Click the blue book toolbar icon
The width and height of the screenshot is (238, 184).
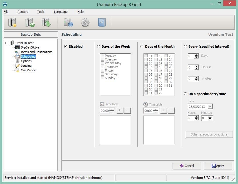(102, 23)
